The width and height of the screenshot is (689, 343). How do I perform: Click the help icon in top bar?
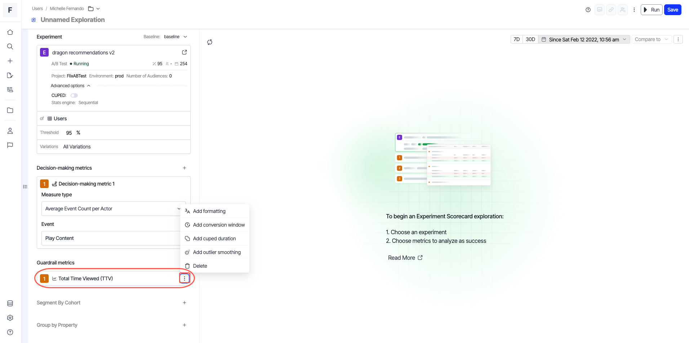(x=588, y=10)
